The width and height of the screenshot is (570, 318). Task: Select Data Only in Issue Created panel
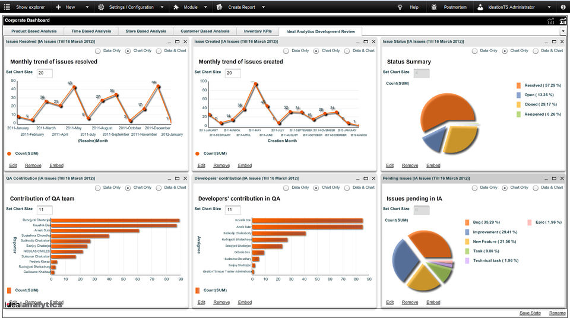click(286, 51)
